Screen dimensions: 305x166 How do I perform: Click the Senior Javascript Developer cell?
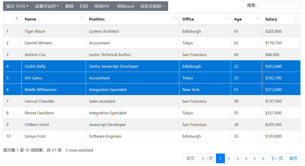[x=132, y=66]
